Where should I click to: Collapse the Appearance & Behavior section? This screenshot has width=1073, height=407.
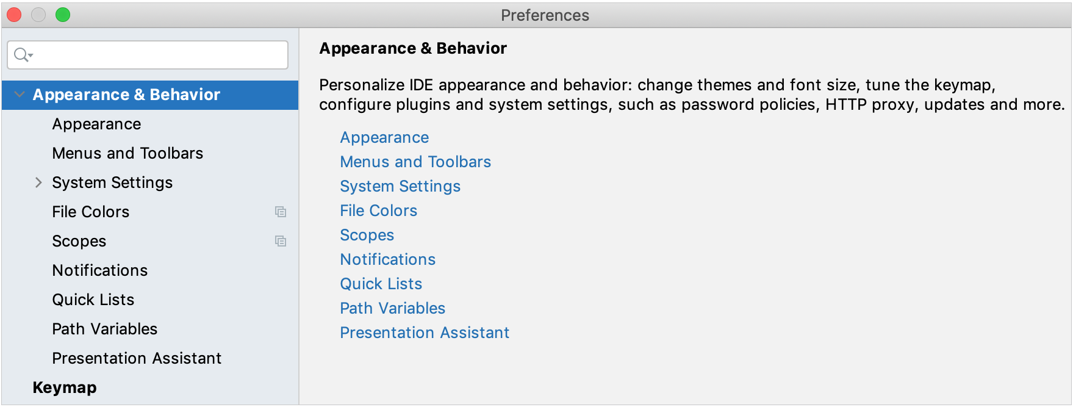coord(19,95)
